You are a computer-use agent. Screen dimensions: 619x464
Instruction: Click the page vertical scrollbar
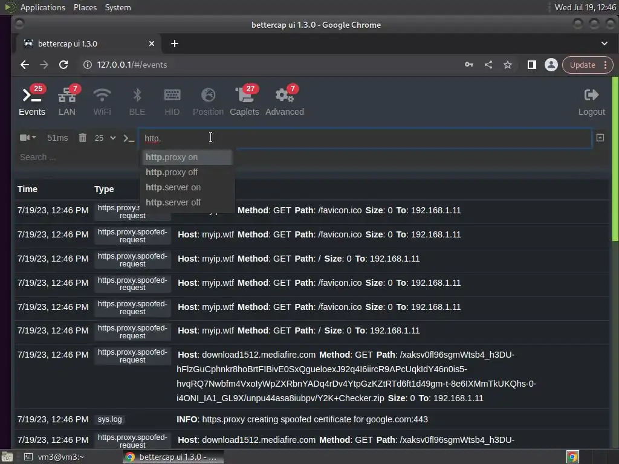click(x=615, y=159)
